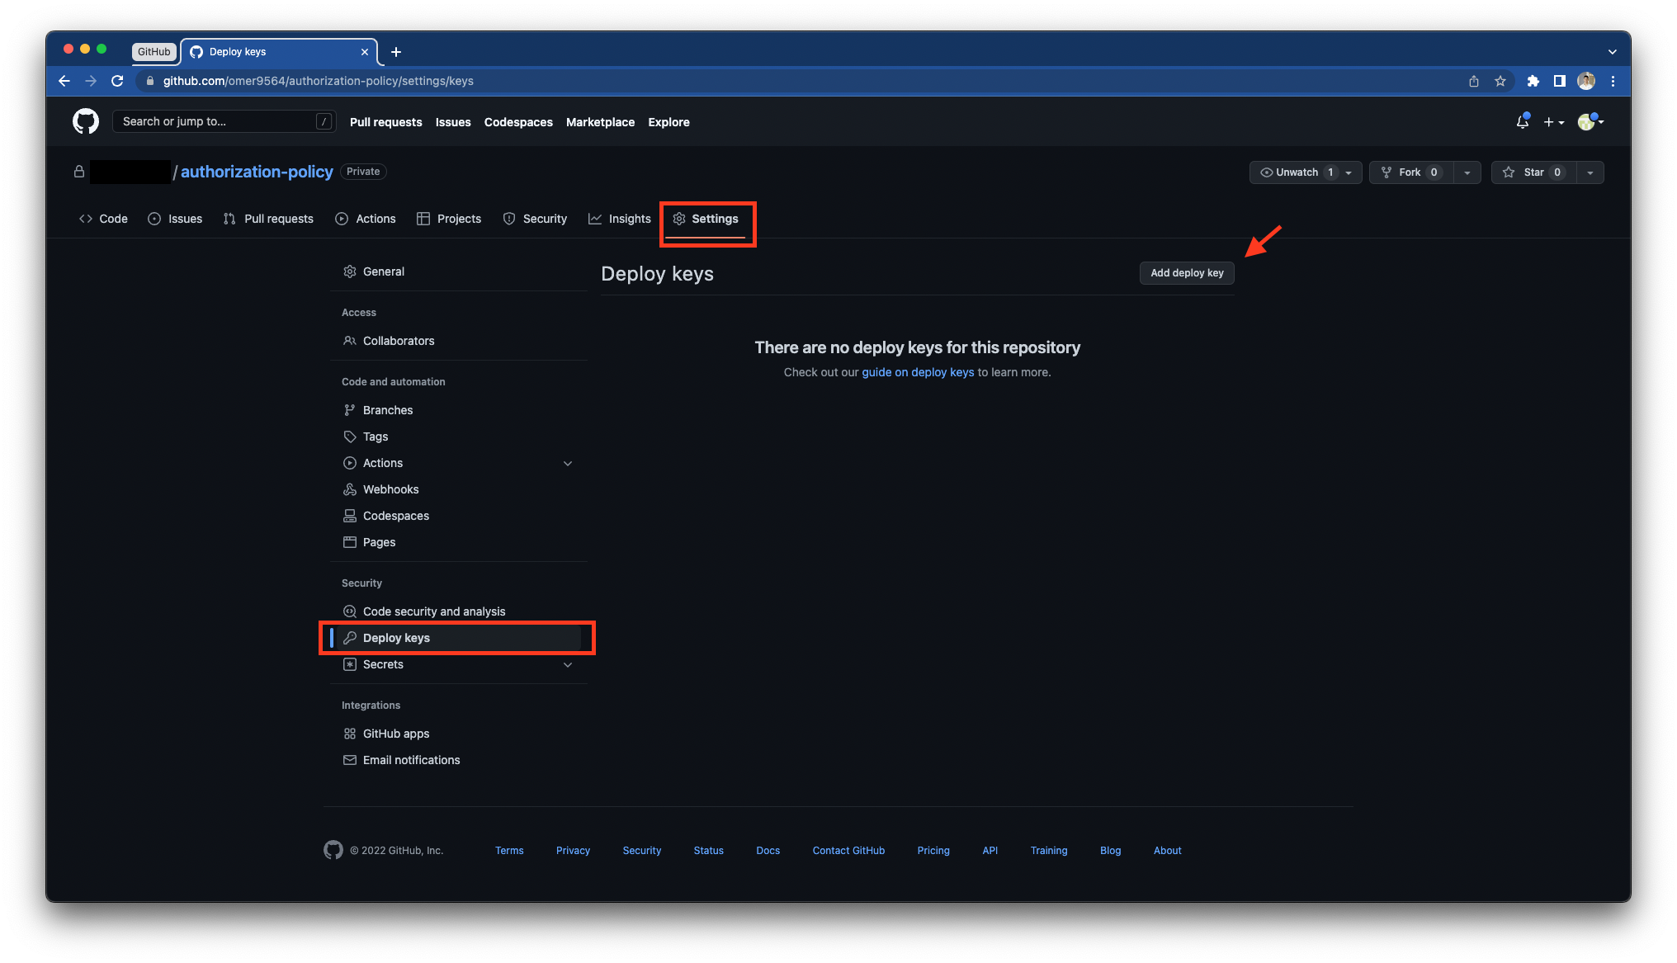Open the Star dropdown arrow
This screenshot has height=963, width=1677.
tap(1590, 172)
